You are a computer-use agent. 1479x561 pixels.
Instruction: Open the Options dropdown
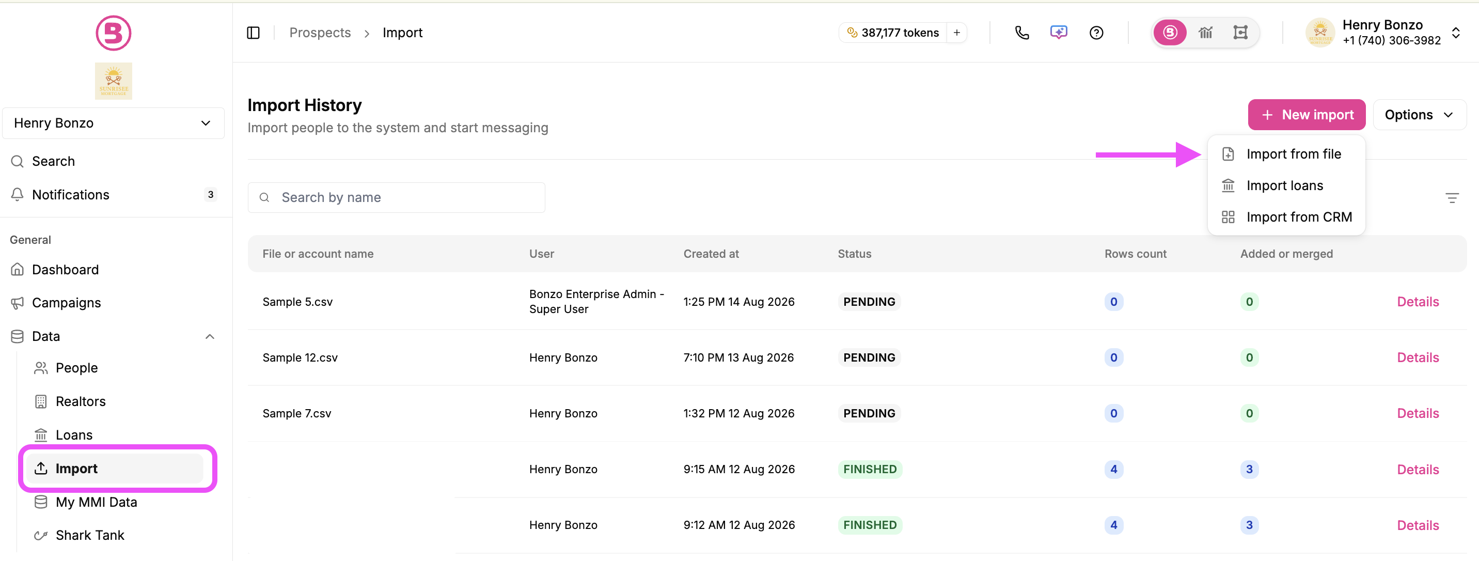coord(1419,115)
